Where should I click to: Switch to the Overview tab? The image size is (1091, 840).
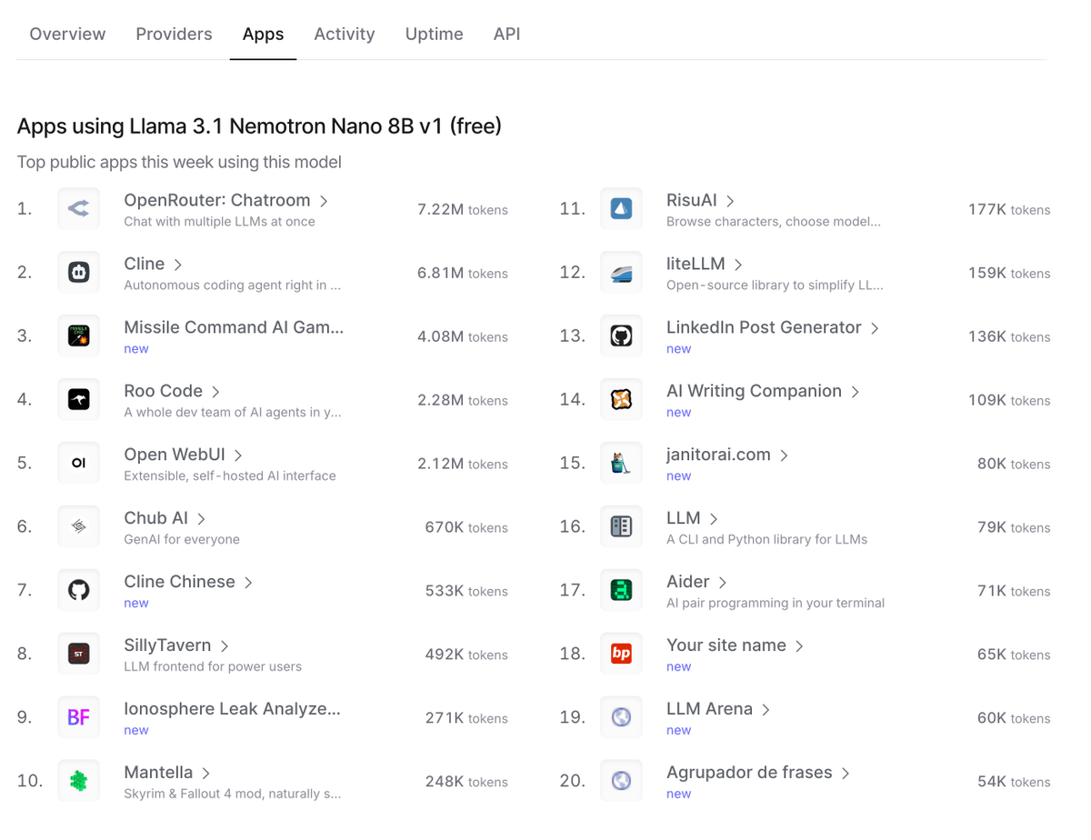pos(67,34)
